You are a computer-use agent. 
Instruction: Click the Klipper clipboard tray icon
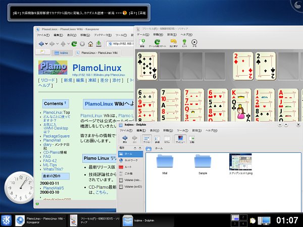(x=252, y=220)
